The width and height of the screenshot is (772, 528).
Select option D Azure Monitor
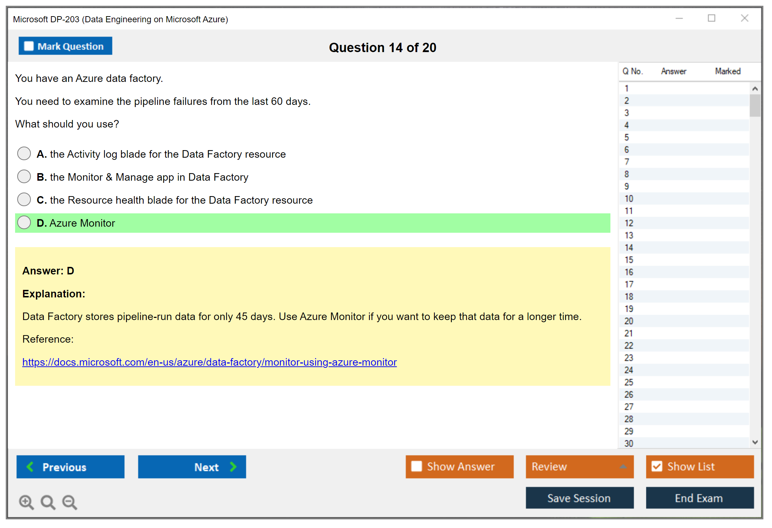(24, 222)
